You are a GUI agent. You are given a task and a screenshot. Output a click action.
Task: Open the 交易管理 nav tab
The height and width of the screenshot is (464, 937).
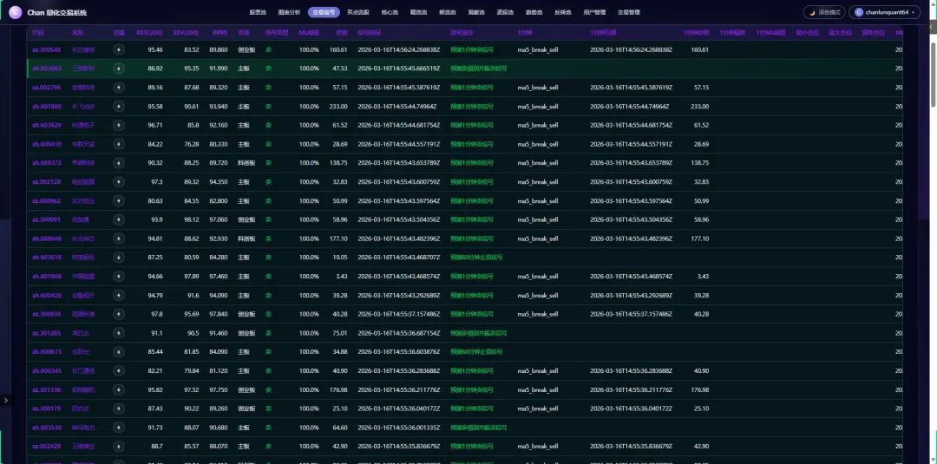pos(631,12)
